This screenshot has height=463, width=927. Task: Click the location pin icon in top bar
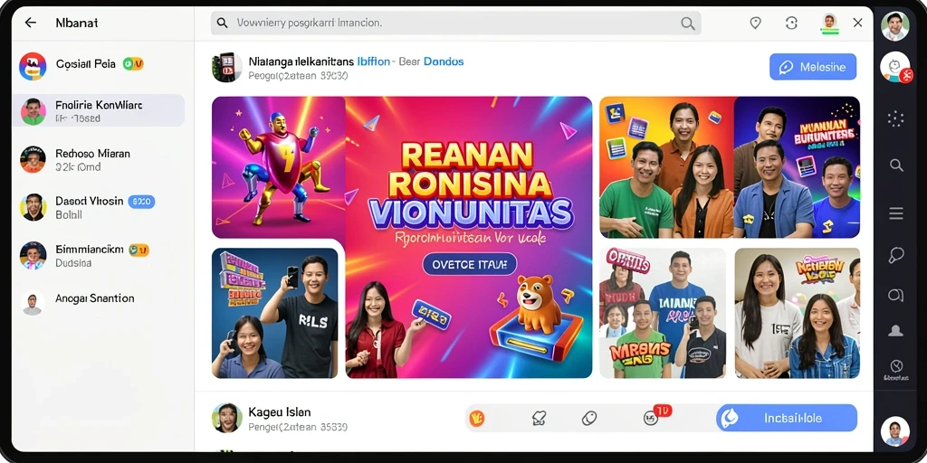point(755,23)
